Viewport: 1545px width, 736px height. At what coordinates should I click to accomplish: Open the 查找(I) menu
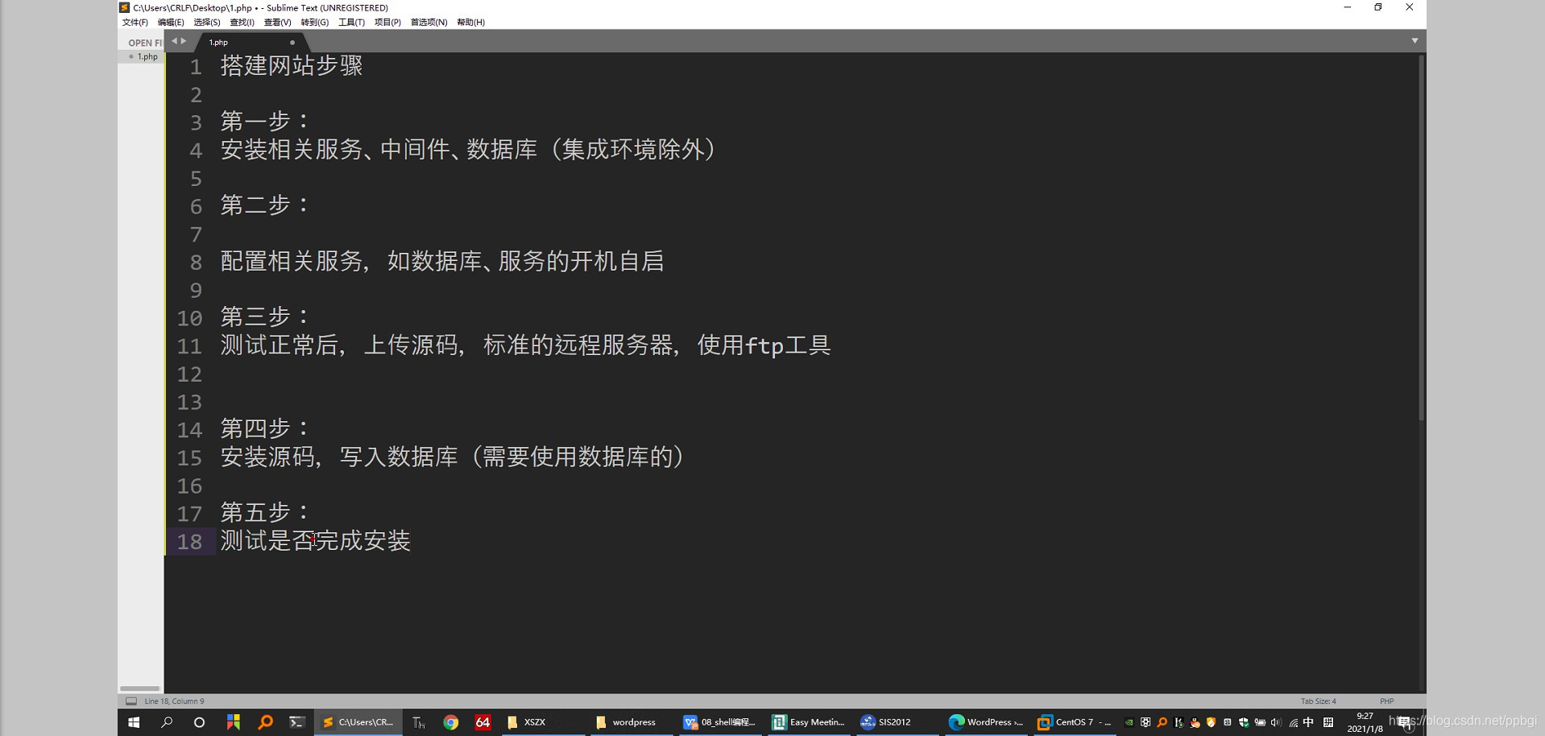pyautogui.click(x=242, y=23)
